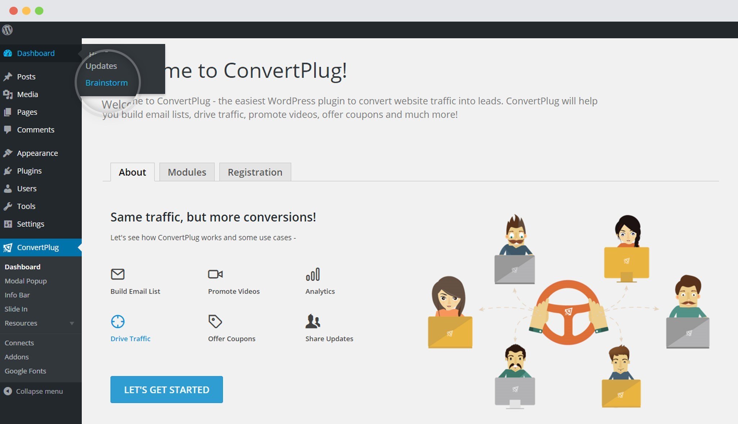
Task: Open the Media menu
Action: (41, 94)
